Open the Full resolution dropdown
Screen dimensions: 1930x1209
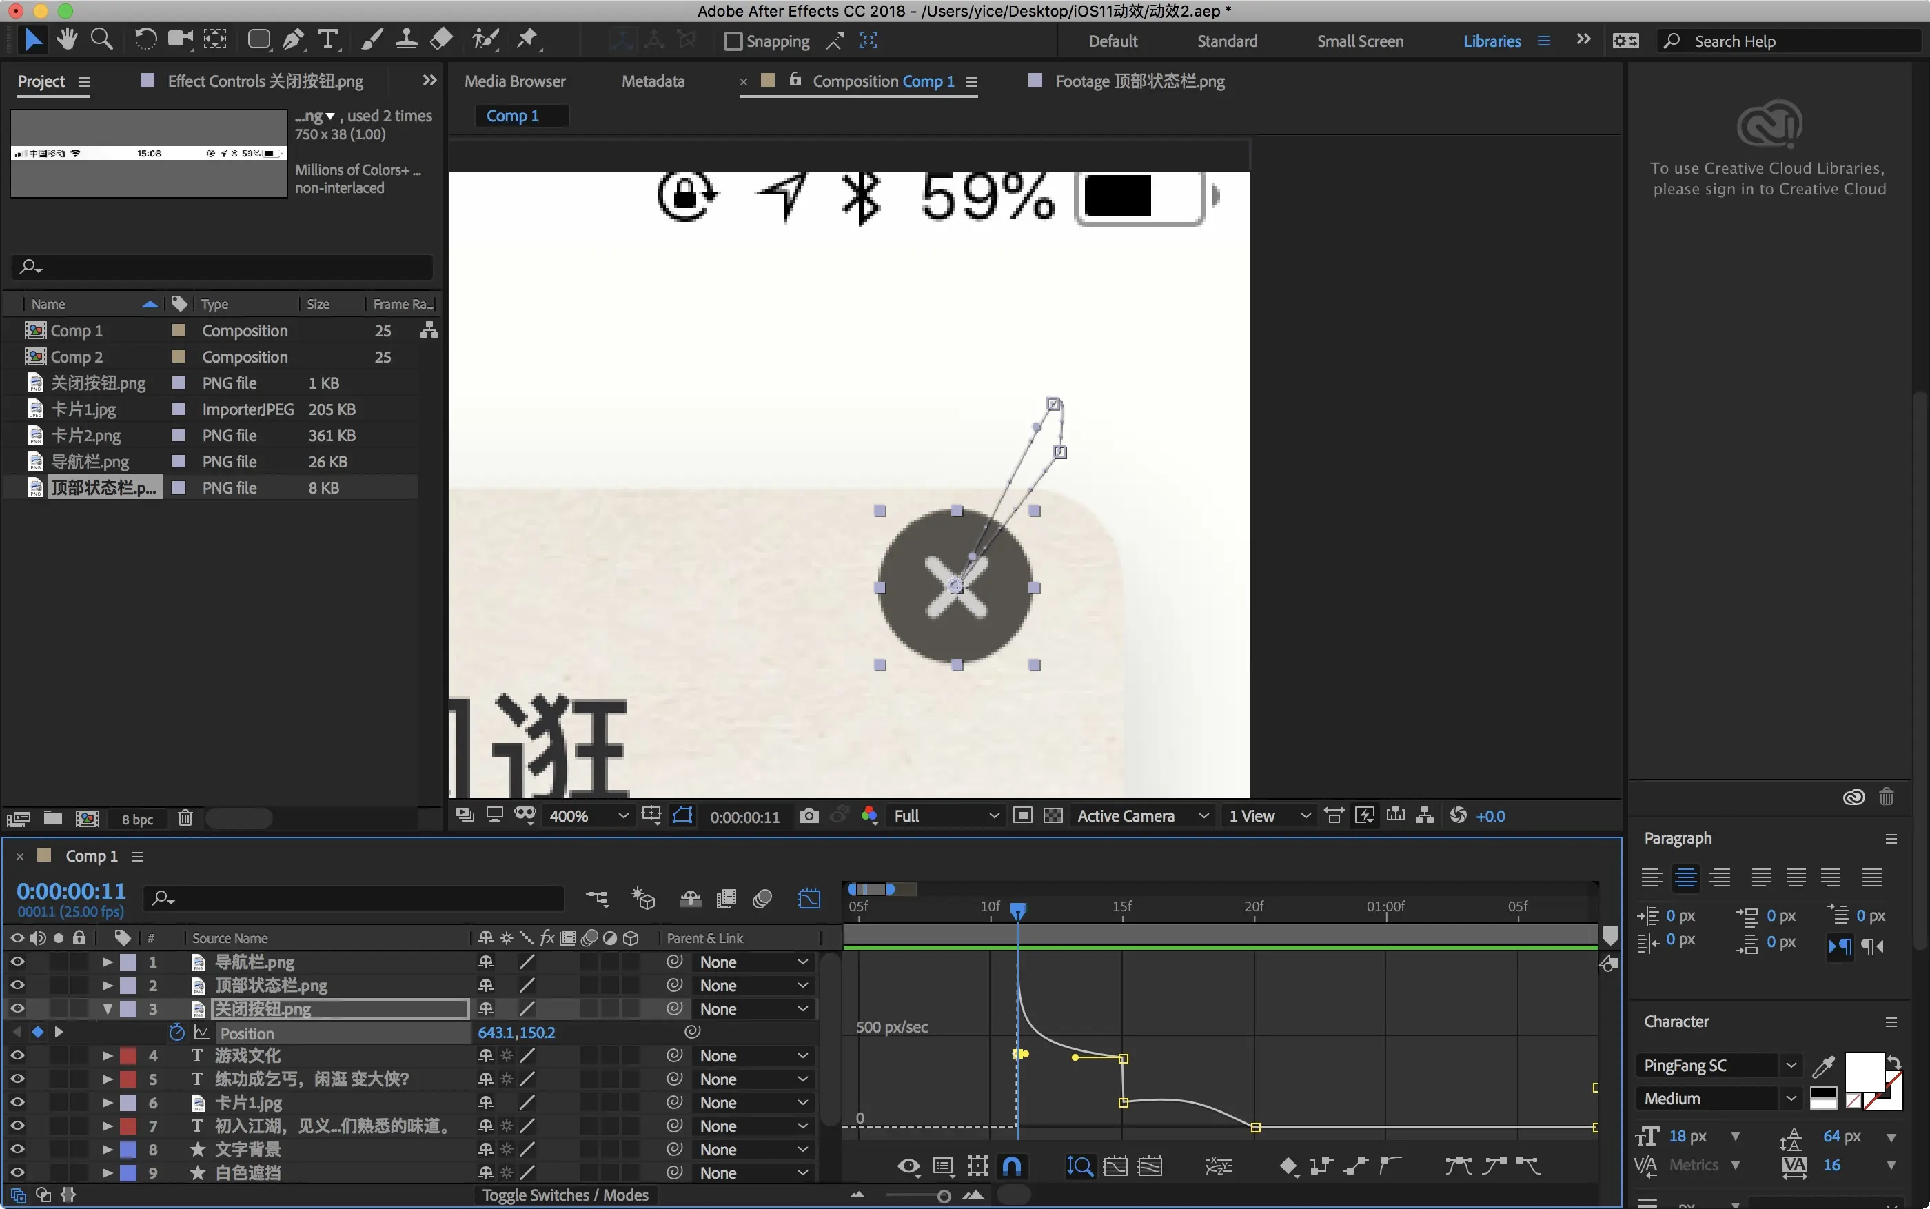coord(946,815)
